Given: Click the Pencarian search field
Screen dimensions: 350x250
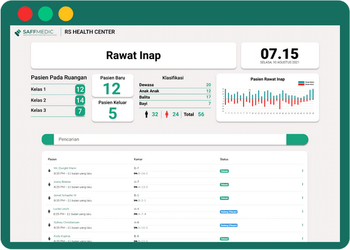Looking at the screenshot, I should (170, 139).
